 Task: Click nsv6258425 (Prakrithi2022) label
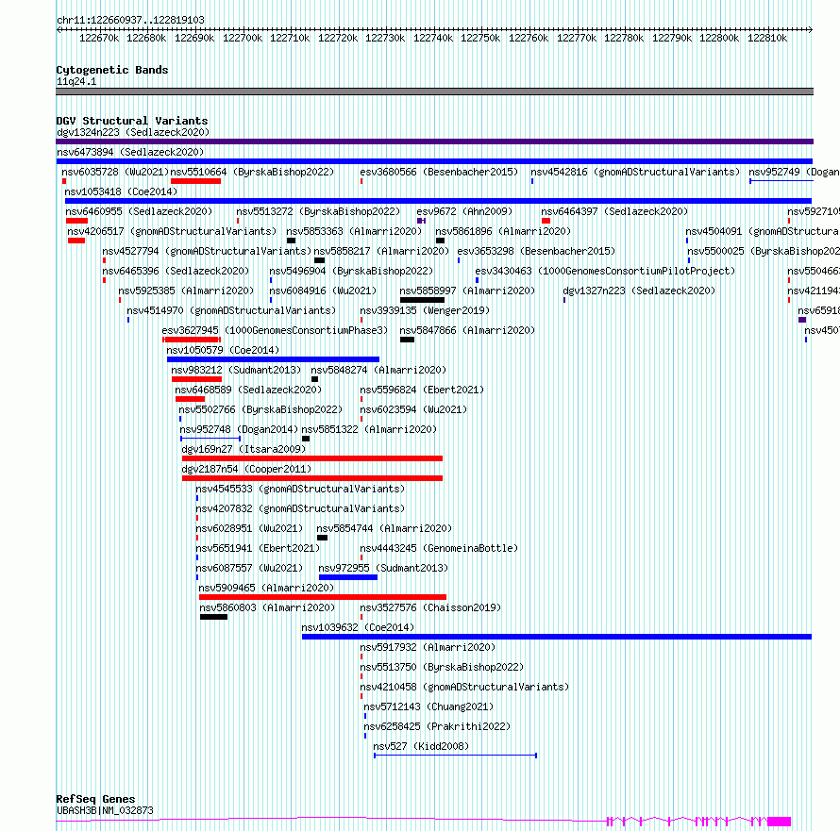[x=437, y=726]
